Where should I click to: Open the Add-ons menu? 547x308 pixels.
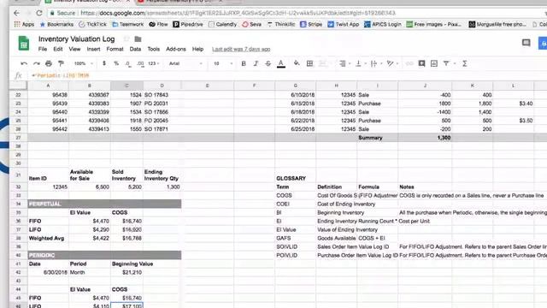tap(176, 50)
